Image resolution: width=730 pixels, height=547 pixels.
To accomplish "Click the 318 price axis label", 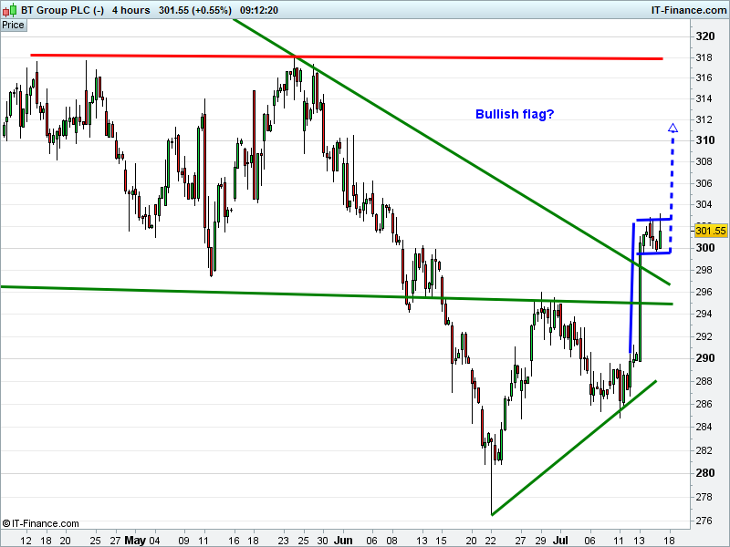I will 704,57.
